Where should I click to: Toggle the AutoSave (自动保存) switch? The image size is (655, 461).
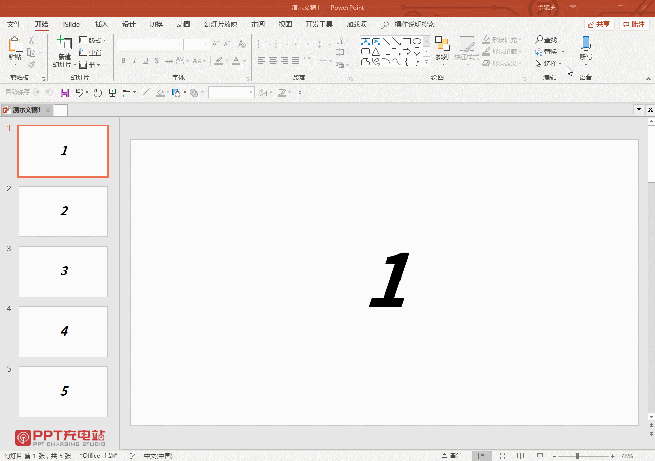[x=43, y=92]
